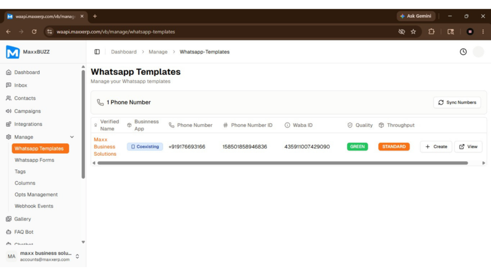This screenshot has width=491, height=276.
Task: Open the maxx business solu... account panel
Action: pyautogui.click(x=43, y=256)
